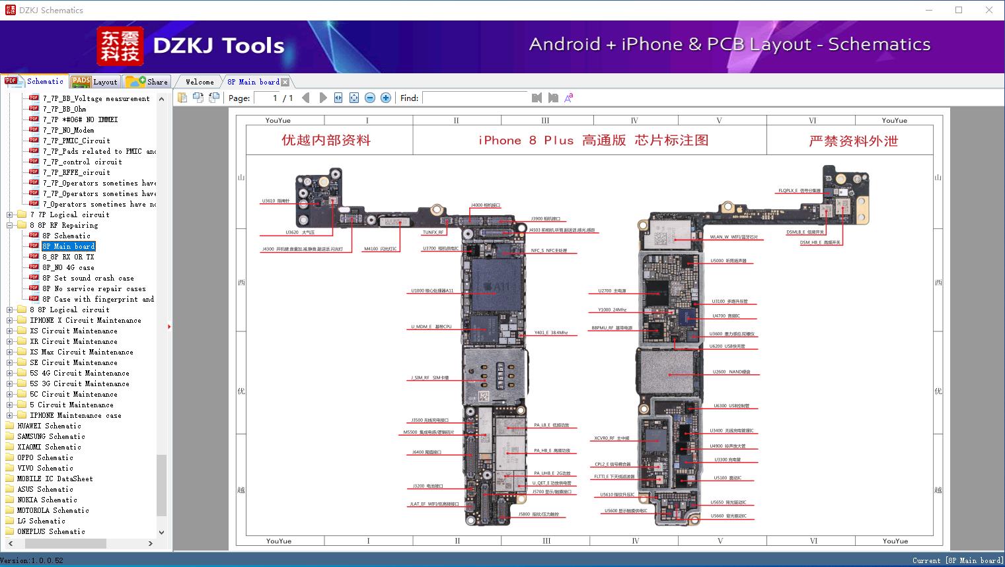Screen dimensions: 1005x567
Task: Click tree scroll down arrow
Action: 162,532
